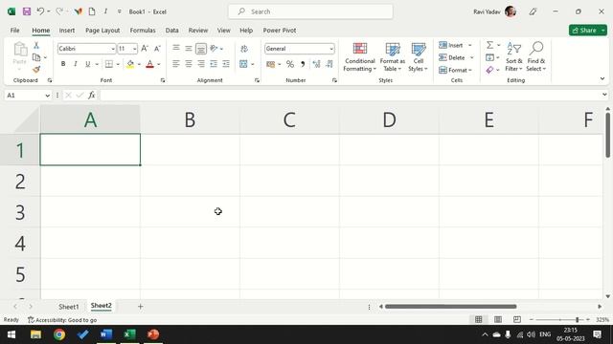Toggle Italic formatting

[x=76, y=64]
